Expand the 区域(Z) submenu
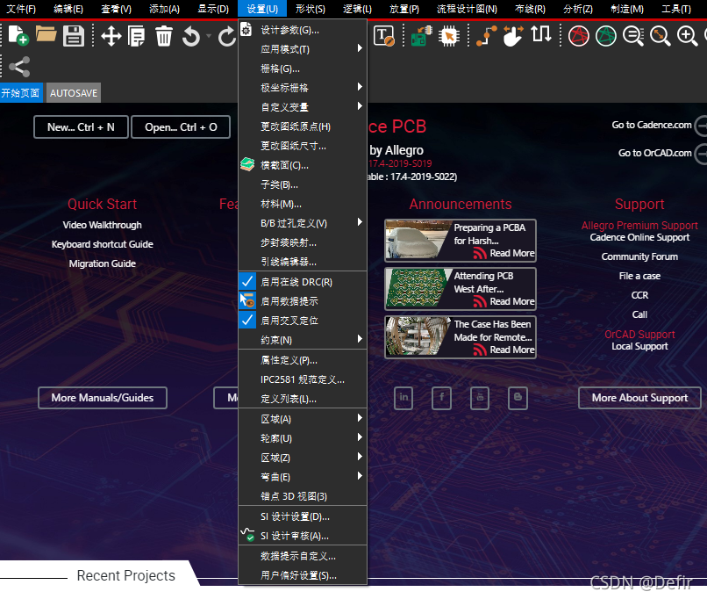 coord(303,458)
